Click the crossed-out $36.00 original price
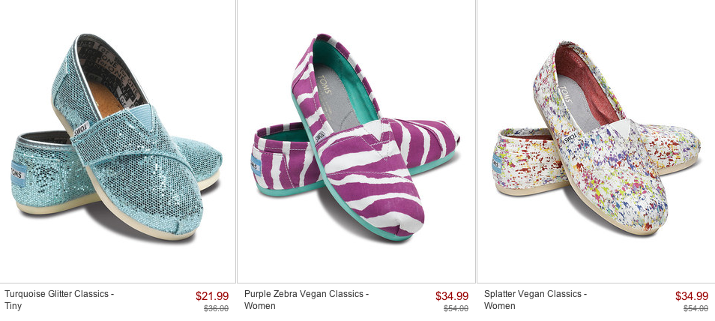Viewport: 715px width, 321px height. 216,308
